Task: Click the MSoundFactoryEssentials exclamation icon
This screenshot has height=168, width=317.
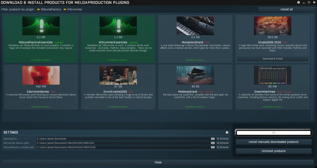Action: [x=41, y=26]
